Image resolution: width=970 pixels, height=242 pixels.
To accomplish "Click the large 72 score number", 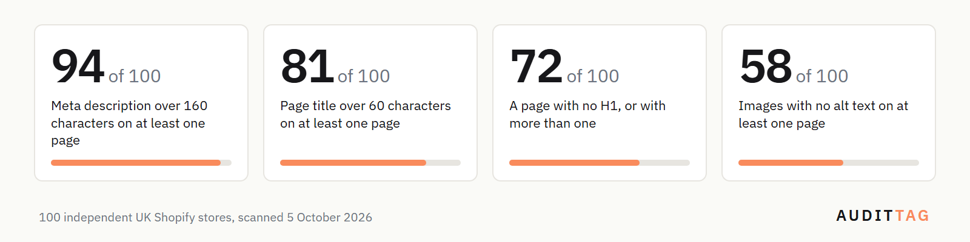I will pos(536,67).
